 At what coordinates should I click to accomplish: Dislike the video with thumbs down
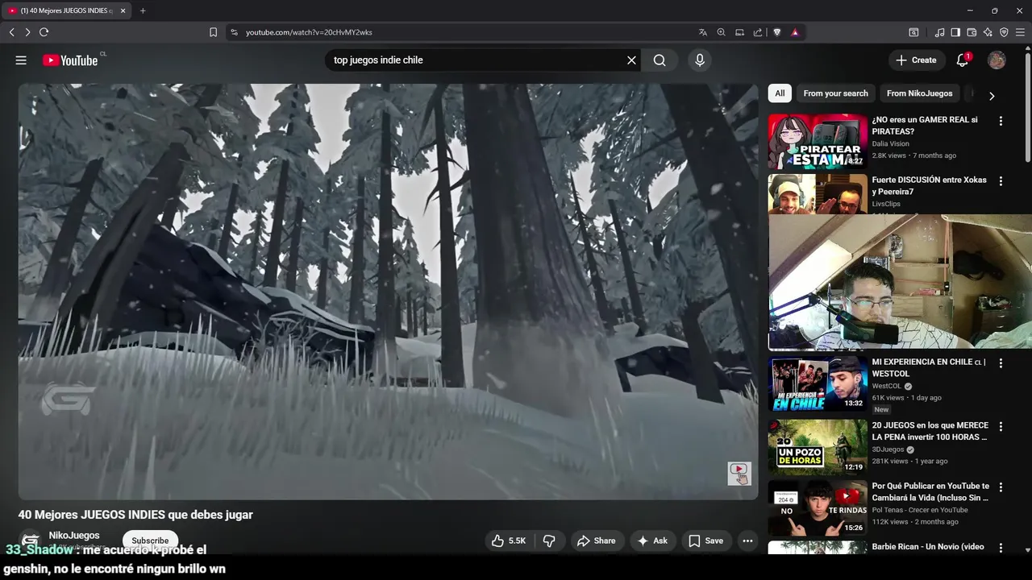[x=549, y=541]
